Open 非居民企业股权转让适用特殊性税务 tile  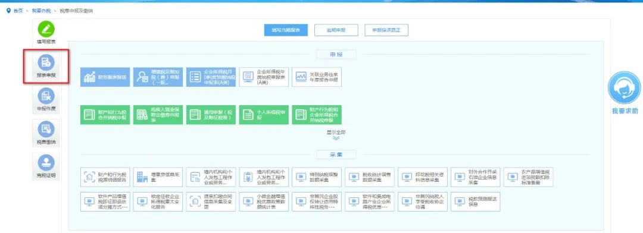[317, 201]
